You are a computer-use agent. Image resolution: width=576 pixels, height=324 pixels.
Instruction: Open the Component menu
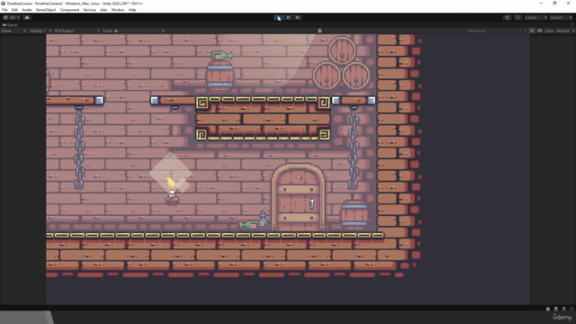(69, 10)
